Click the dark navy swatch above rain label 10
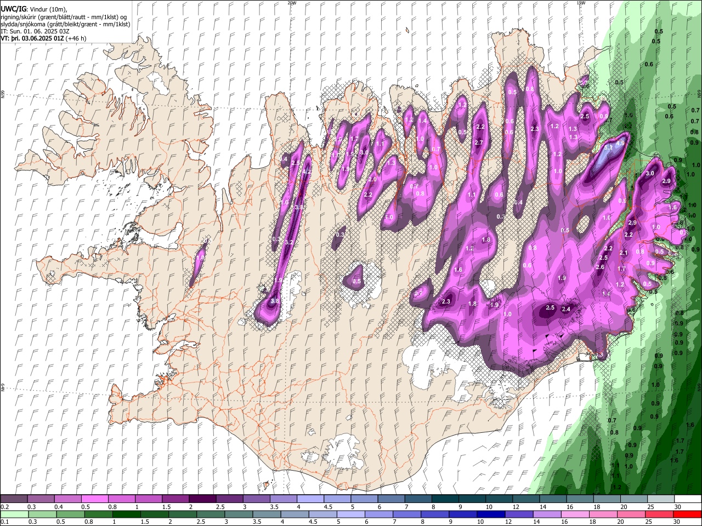This screenshot has width=702, height=526. pyautogui.click(x=490, y=514)
